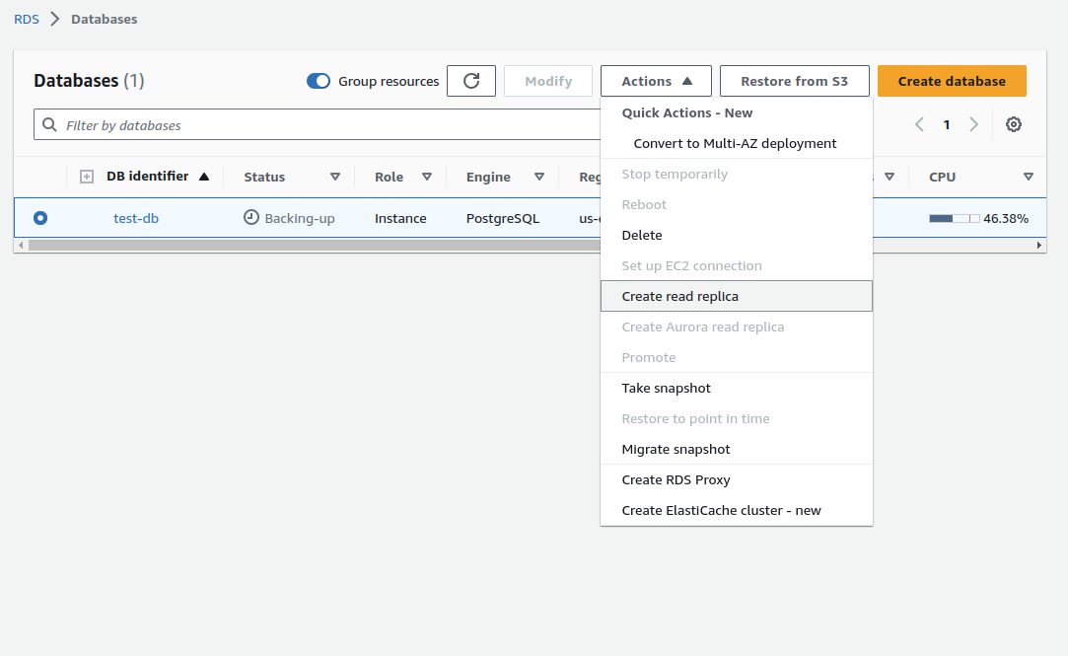Click the page number 1 indicator
This screenshot has width=1068, height=656.
click(947, 124)
